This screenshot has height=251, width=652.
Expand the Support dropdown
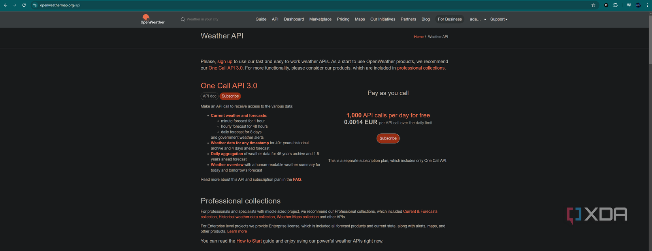coord(499,19)
